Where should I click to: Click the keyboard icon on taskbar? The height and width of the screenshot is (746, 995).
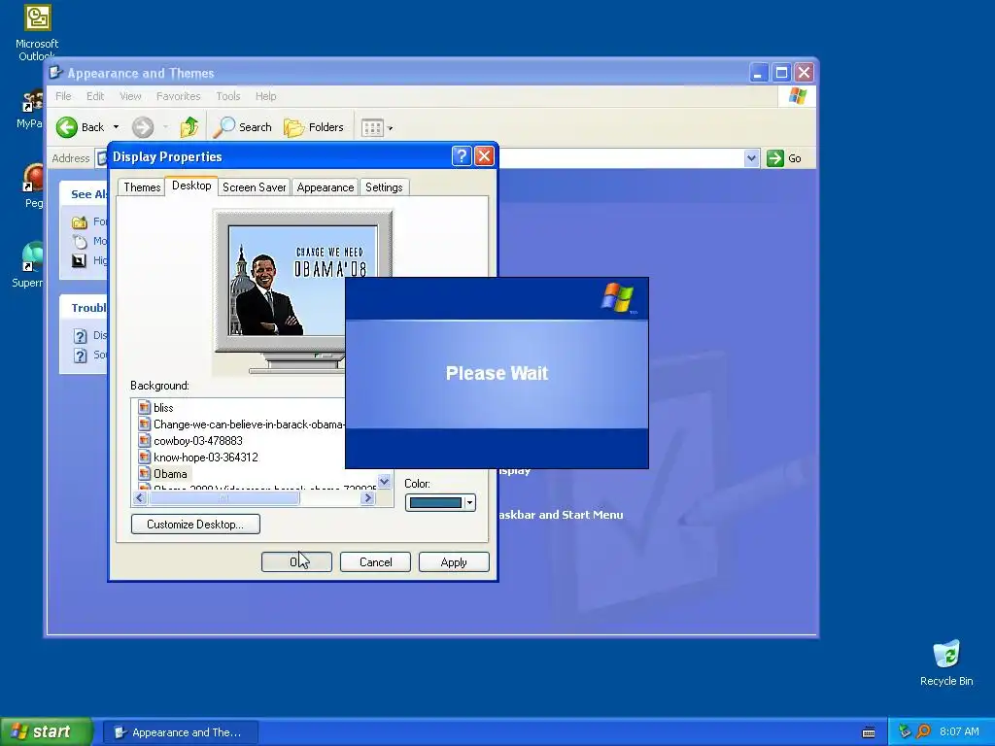point(869,732)
